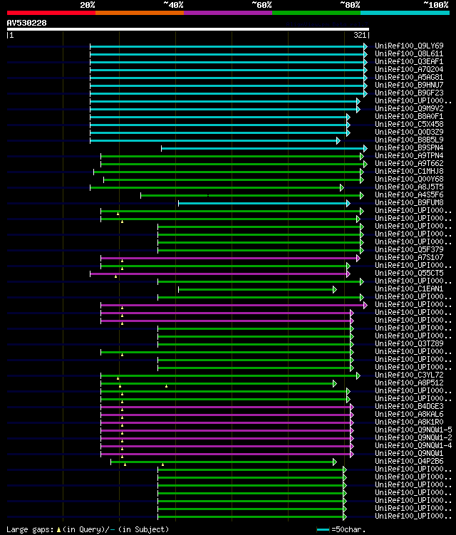The width and height of the screenshot is (456, 535).
Task: Open hit UniRef100_Q3EAF1
Action: 409,61
